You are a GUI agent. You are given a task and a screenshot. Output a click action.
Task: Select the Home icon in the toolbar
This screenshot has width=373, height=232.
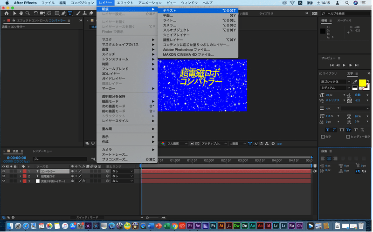7,13
